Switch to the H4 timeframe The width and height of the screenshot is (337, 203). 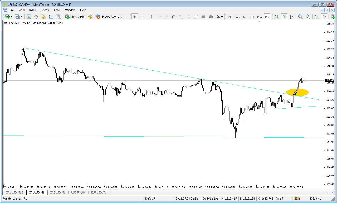[x=252, y=17]
